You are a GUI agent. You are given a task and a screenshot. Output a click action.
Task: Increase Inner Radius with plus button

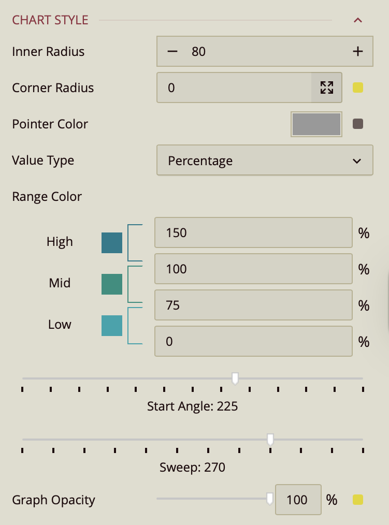(357, 52)
